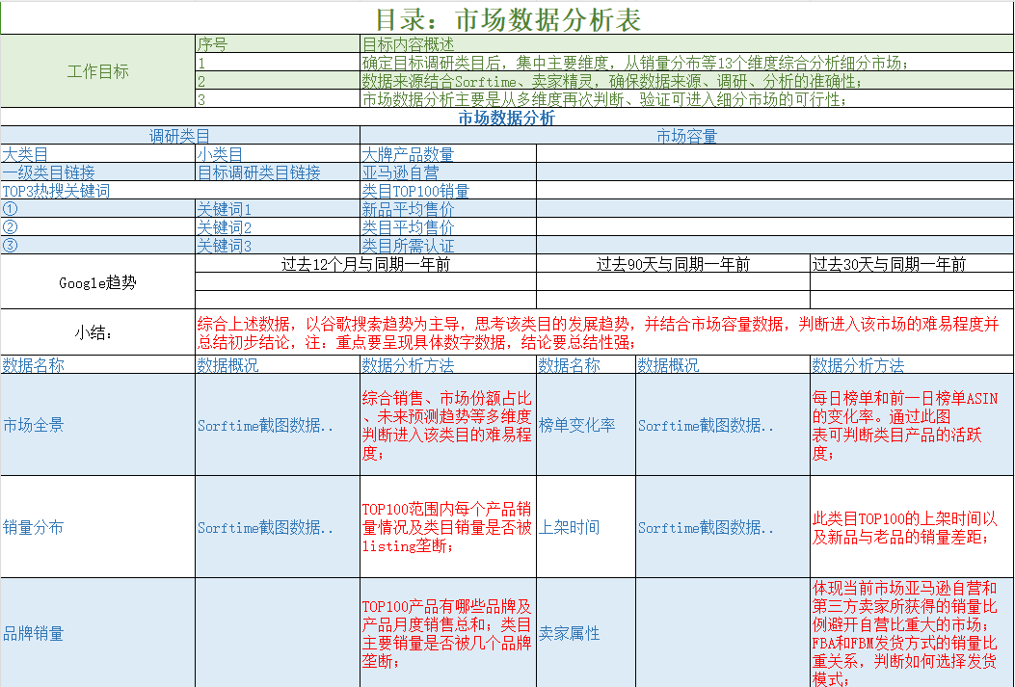This screenshot has height=687, width=1015.
Task: Select the title cell '目录：市场数据分析表'
Action: pyautogui.click(x=507, y=18)
